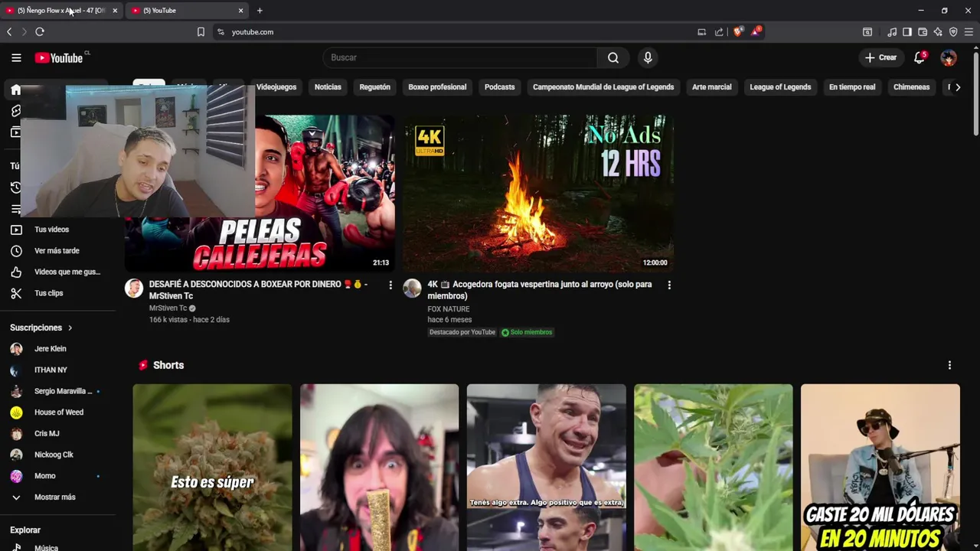Select the En tiempo real chip
980x551 pixels.
pyautogui.click(x=852, y=86)
